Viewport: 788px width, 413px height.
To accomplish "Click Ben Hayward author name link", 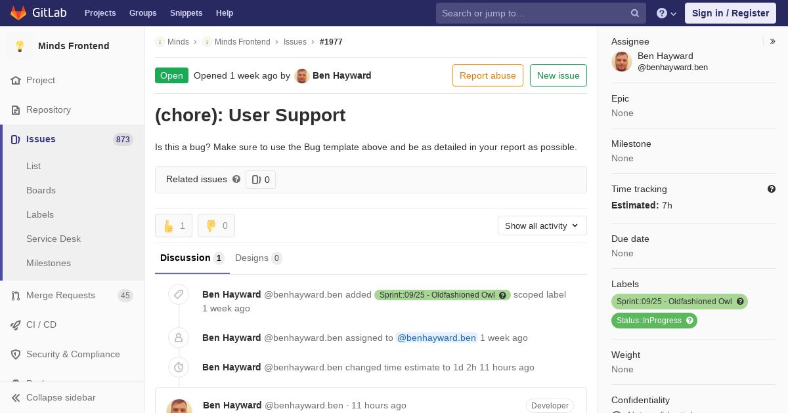I will pos(341,75).
